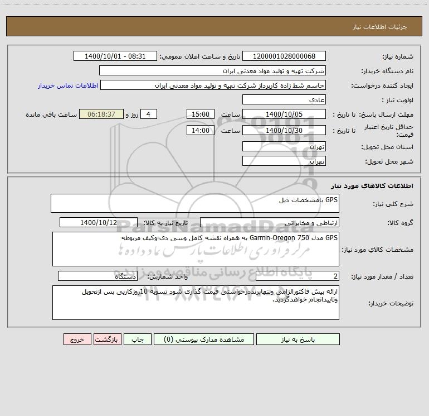
Task: Click the Garmin-Oregon 750 specifications box
Action: (x=196, y=249)
